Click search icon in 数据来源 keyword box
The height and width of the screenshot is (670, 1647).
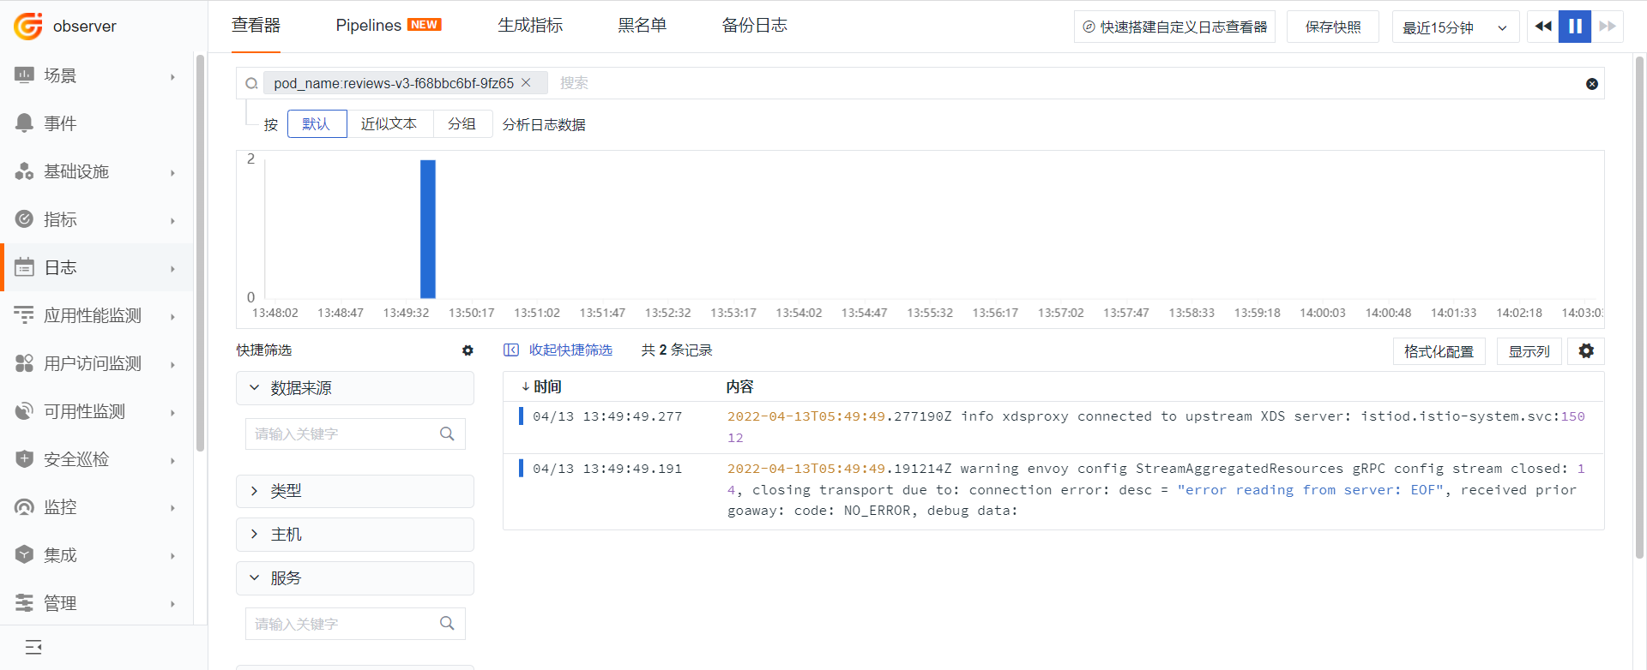447,434
